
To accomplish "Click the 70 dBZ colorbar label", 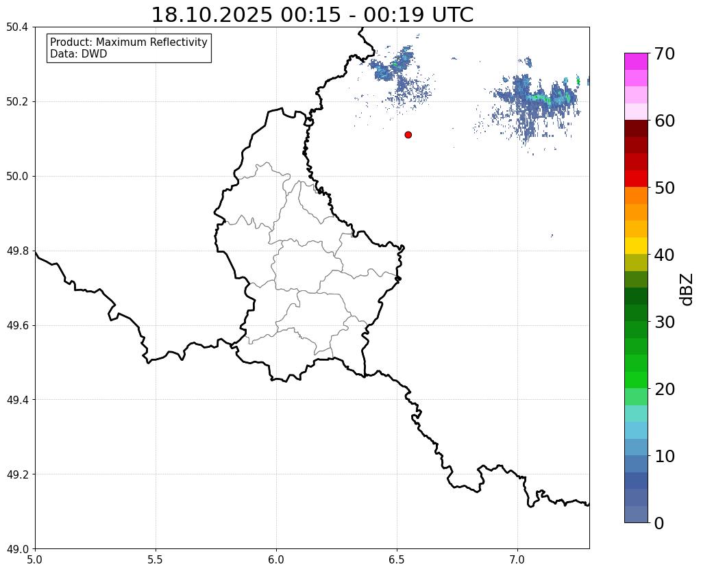I will point(665,53).
